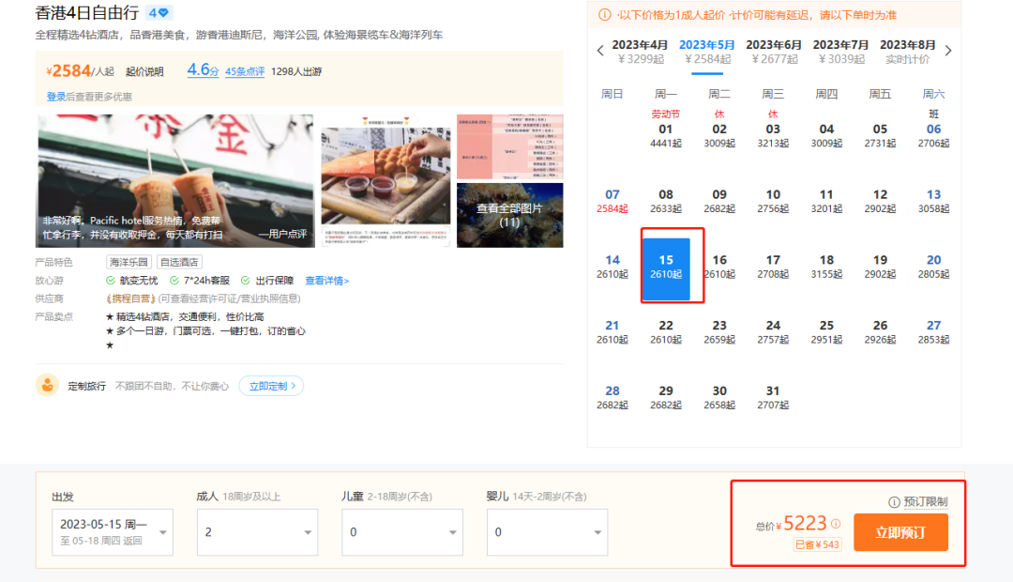Click the previous month arrow in calendar
Viewport: 1013px width, 582px height.
coord(600,51)
